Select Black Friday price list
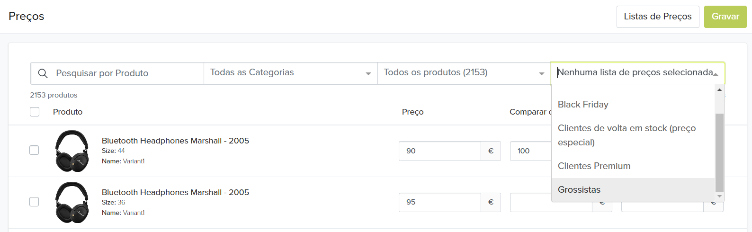 click(x=583, y=104)
